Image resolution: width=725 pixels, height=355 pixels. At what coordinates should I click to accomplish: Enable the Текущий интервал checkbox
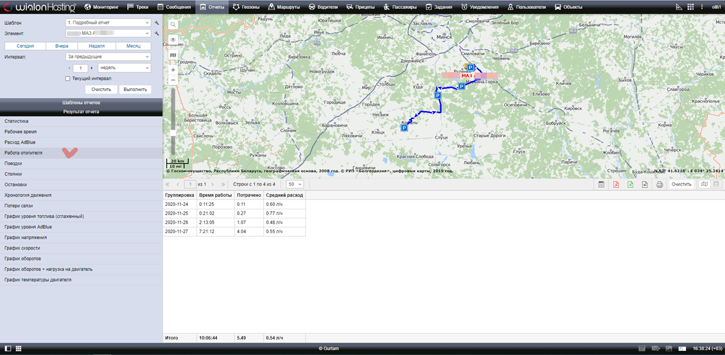tap(68, 78)
